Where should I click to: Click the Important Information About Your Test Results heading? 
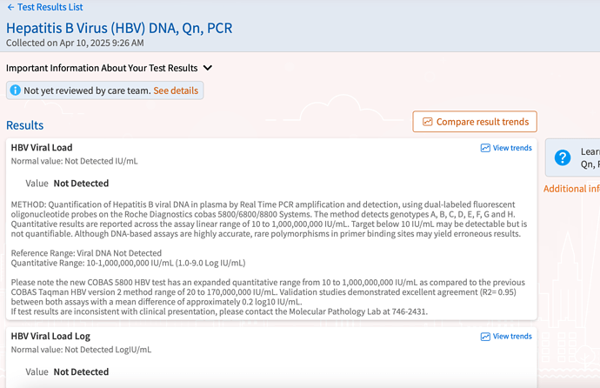pos(102,68)
